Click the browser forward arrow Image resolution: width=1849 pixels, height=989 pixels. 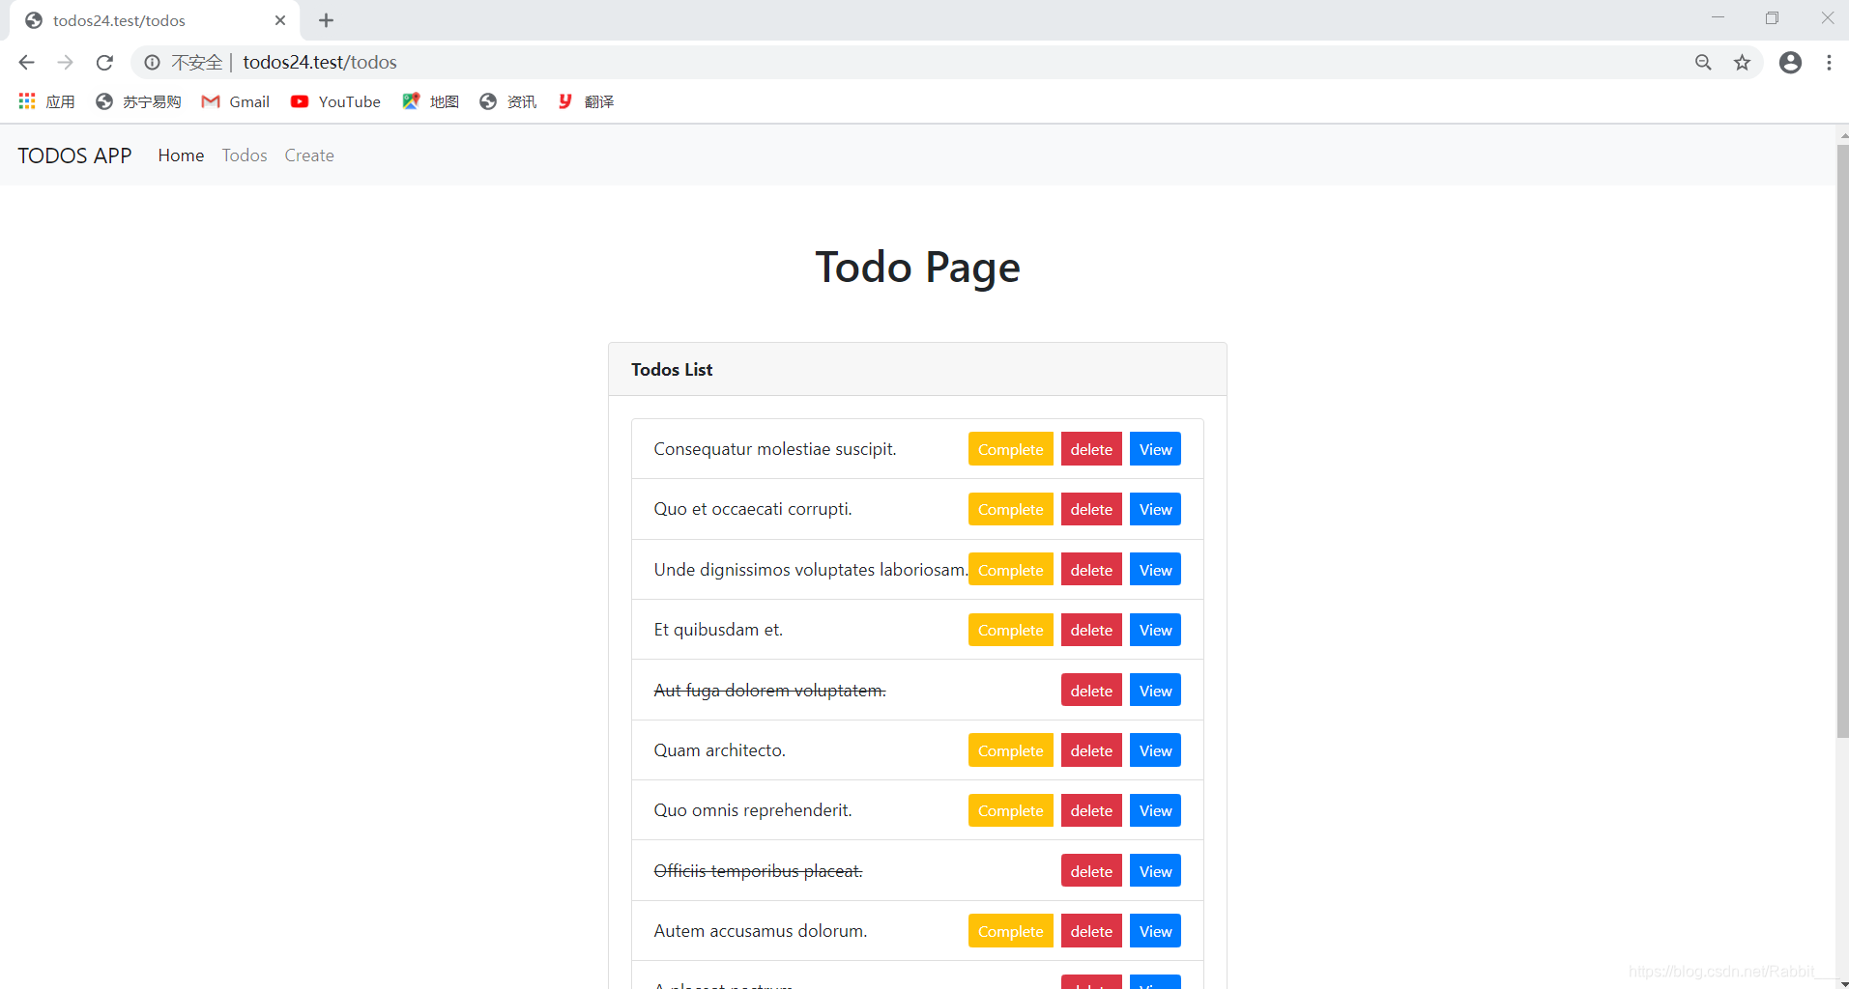[65, 63]
